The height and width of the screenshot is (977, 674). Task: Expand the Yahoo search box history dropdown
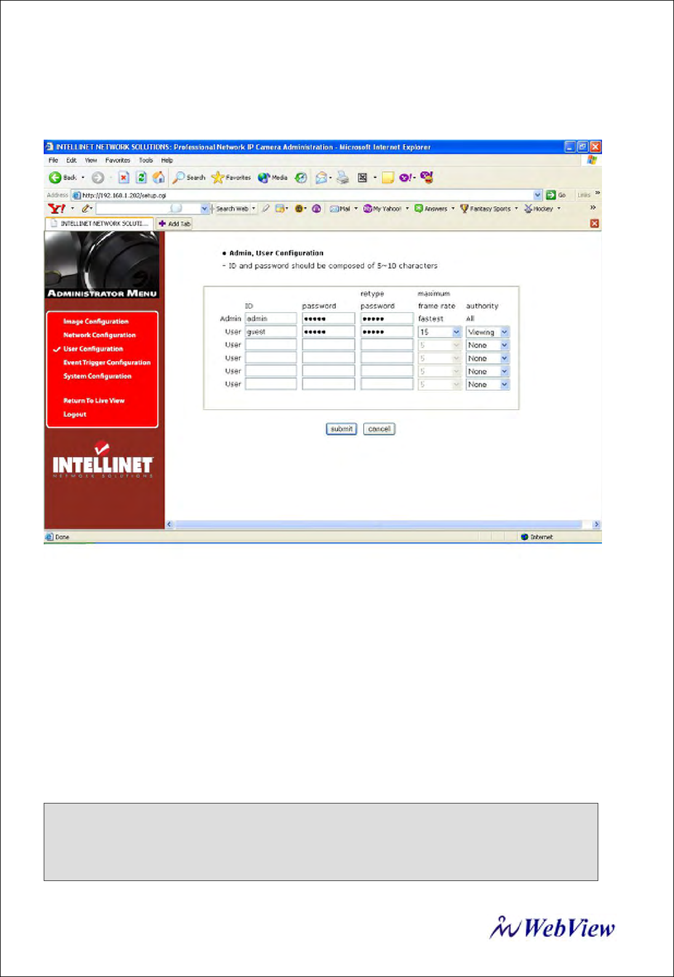(x=205, y=209)
